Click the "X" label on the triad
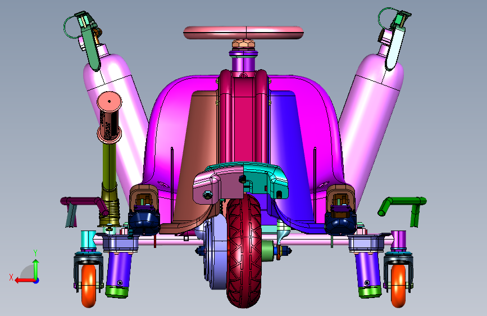This screenshot has width=487, height=316. (11, 277)
